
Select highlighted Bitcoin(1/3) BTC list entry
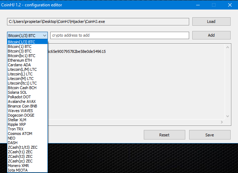point(27,42)
